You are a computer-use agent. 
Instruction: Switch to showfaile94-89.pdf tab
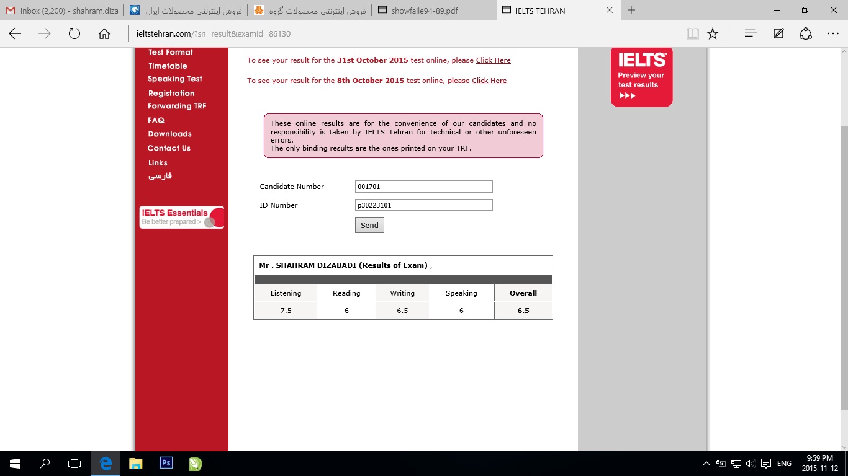[435, 10]
